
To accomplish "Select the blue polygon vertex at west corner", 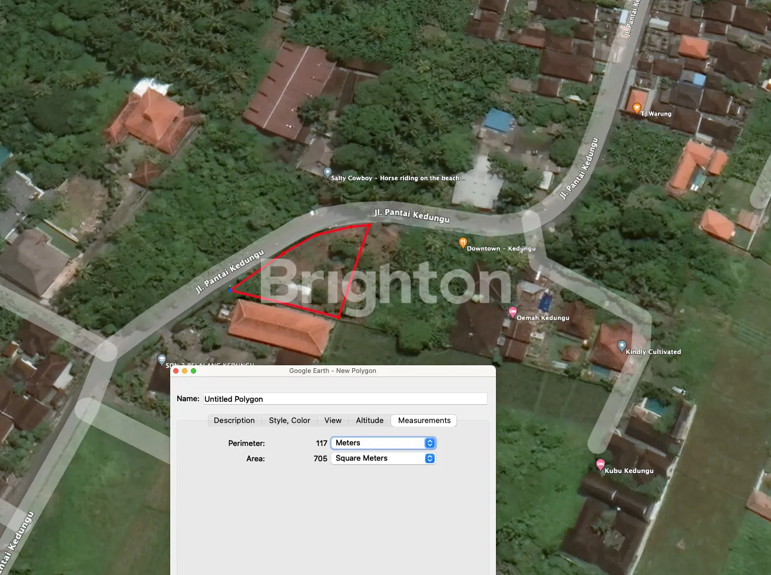I will [x=230, y=290].
